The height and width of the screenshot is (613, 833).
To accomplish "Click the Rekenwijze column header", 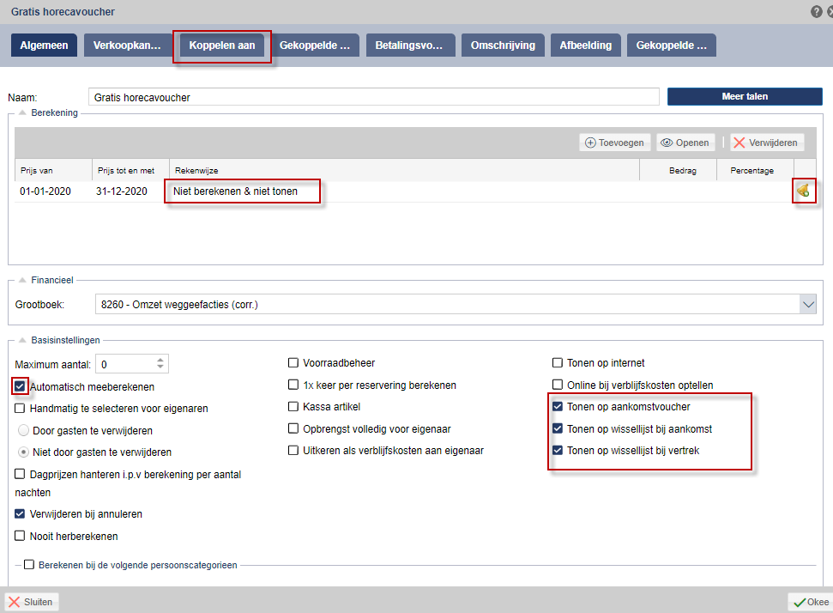I will point(404,170).
